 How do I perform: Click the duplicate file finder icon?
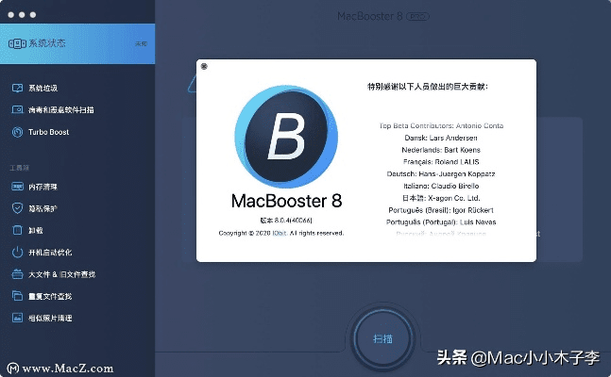[x=17, y=296]
